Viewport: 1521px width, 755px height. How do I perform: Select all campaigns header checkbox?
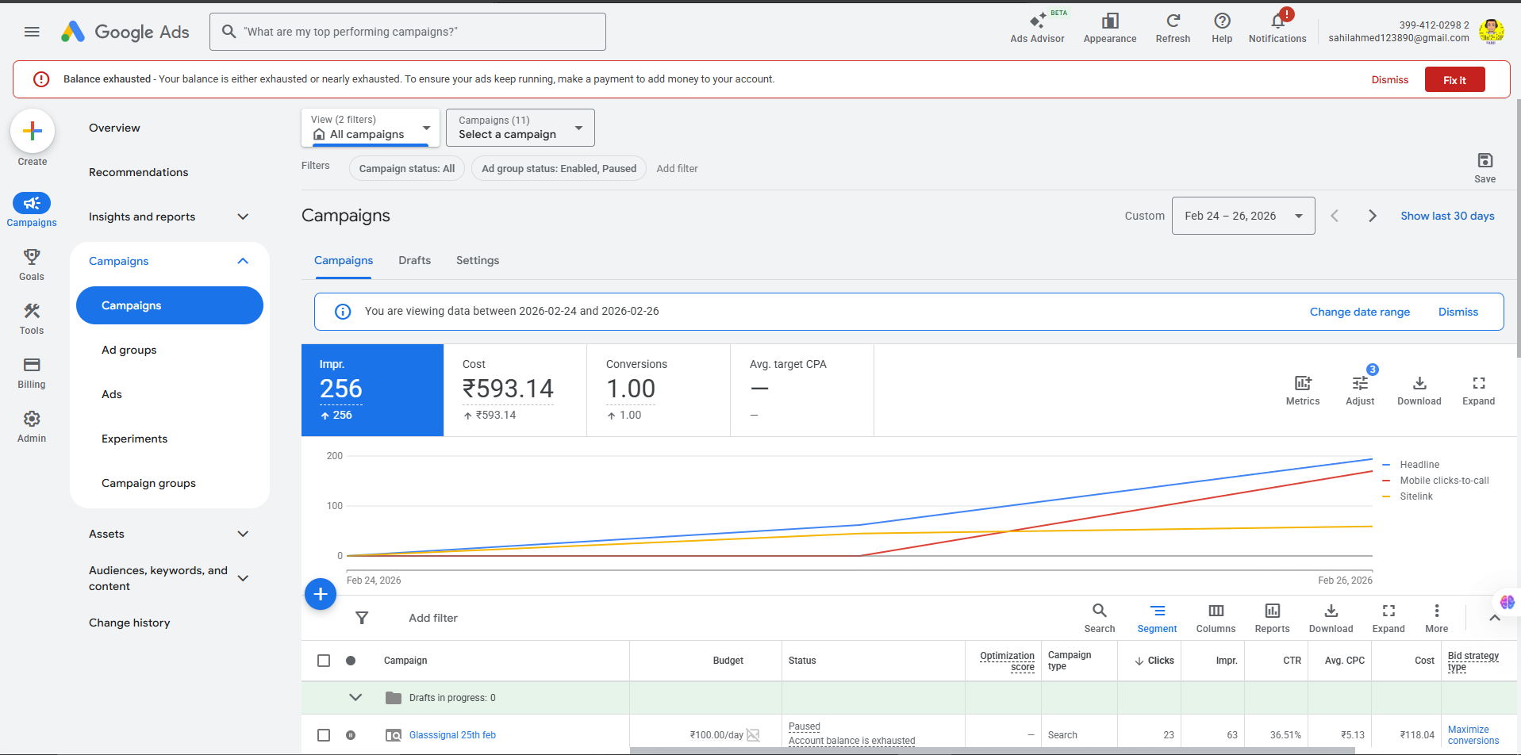324,661
